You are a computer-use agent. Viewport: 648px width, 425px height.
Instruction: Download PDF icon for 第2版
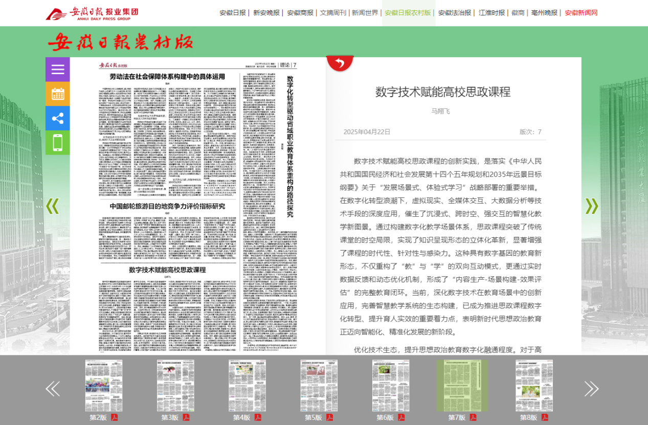click(115, 417)
